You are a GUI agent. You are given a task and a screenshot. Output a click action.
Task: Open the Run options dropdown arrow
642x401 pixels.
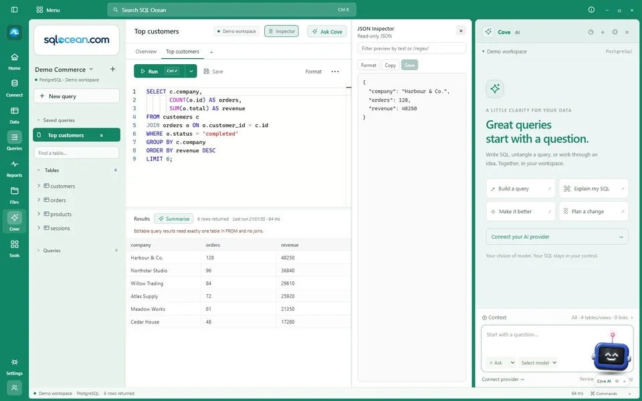[191, 72]
